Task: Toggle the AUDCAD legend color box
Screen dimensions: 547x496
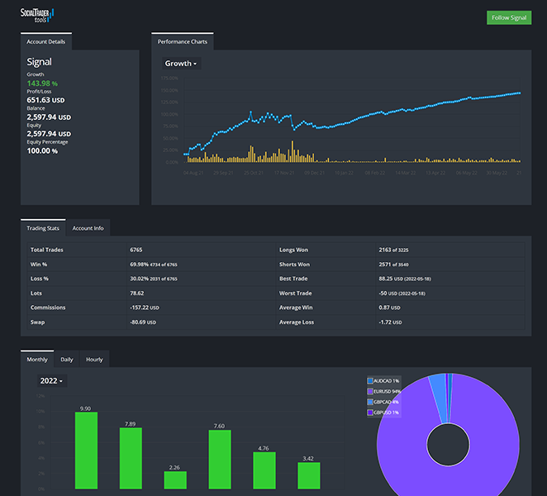Action: (370, 381)
